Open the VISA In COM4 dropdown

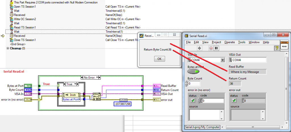[x=223, y=60]
